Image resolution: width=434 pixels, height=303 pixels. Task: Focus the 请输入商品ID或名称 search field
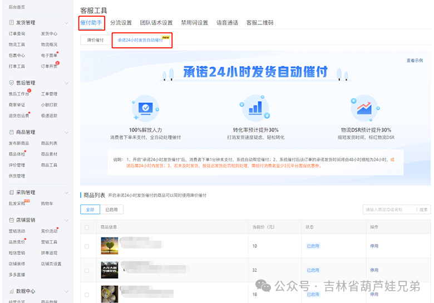(x=389, y=209)
